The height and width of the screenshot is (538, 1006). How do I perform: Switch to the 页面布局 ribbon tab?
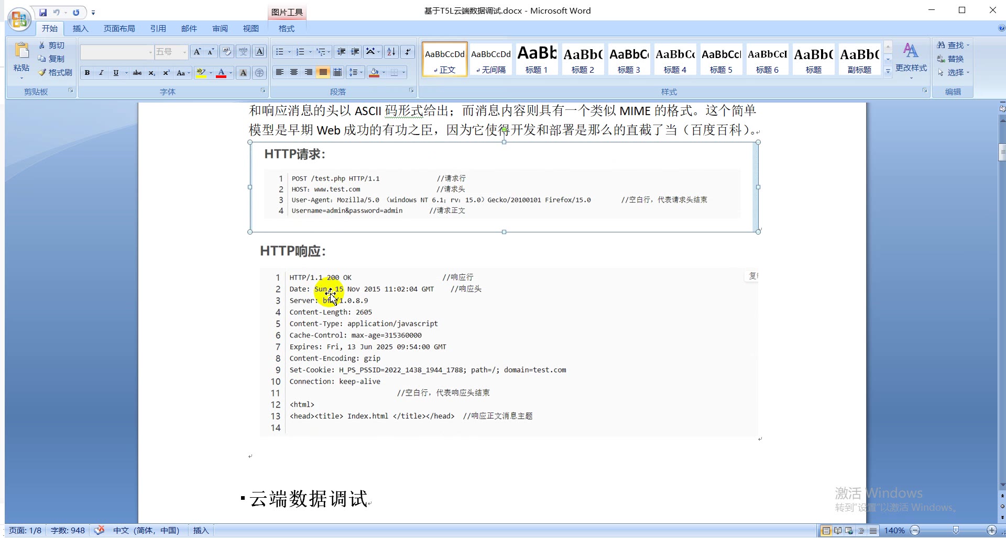(119, 28)
